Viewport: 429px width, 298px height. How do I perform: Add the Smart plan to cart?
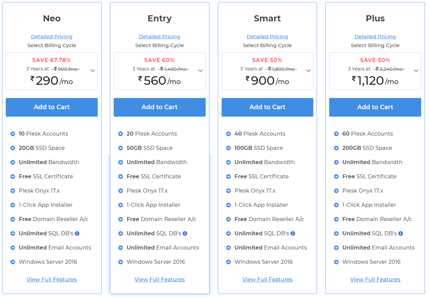tap(267, 107)
